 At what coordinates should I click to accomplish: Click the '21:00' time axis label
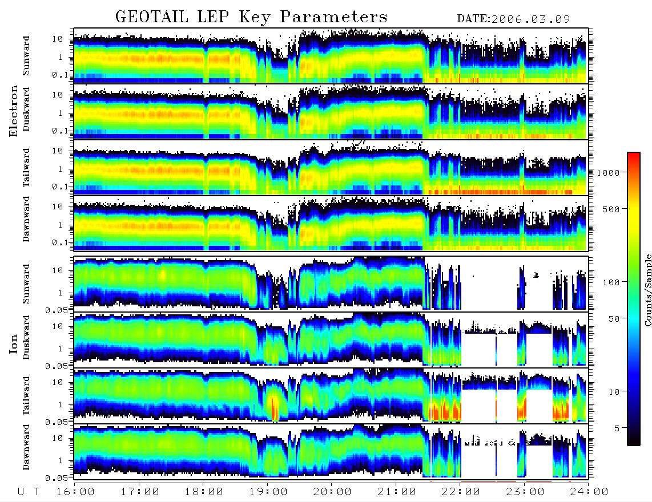(x=397, y=492)
